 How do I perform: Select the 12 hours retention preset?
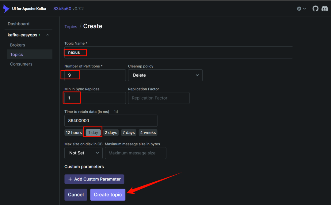click(74, 133)
